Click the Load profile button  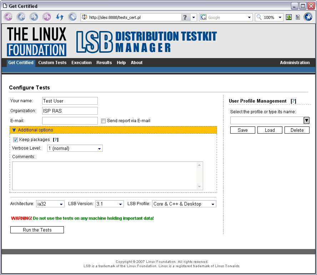point(270,130)
